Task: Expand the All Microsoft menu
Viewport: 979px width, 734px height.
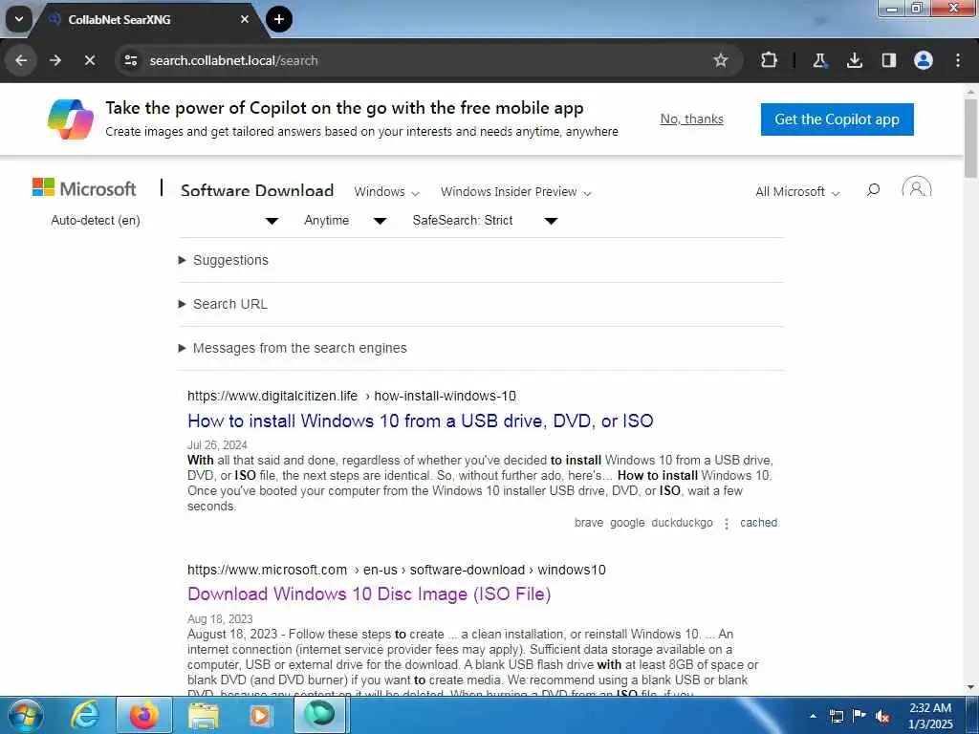Action: [797, 191]
